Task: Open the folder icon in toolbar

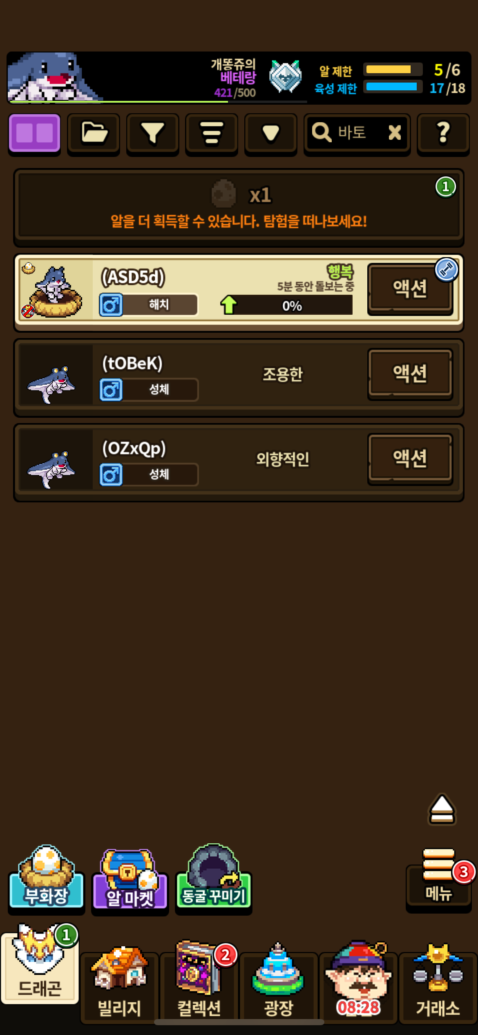Action: coord(94,134)
